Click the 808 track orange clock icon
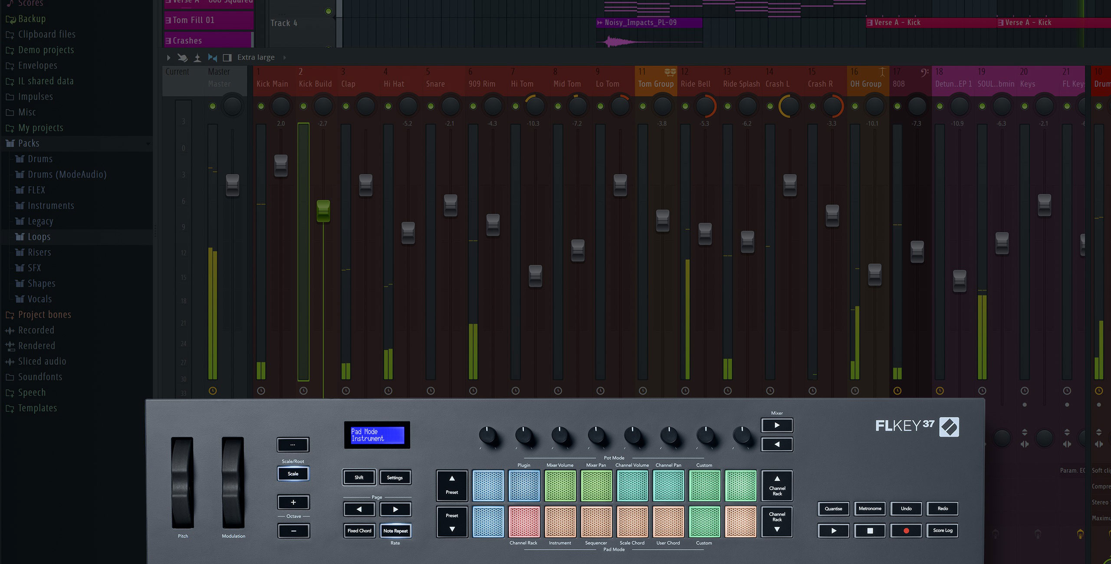 tap(897, 391)
